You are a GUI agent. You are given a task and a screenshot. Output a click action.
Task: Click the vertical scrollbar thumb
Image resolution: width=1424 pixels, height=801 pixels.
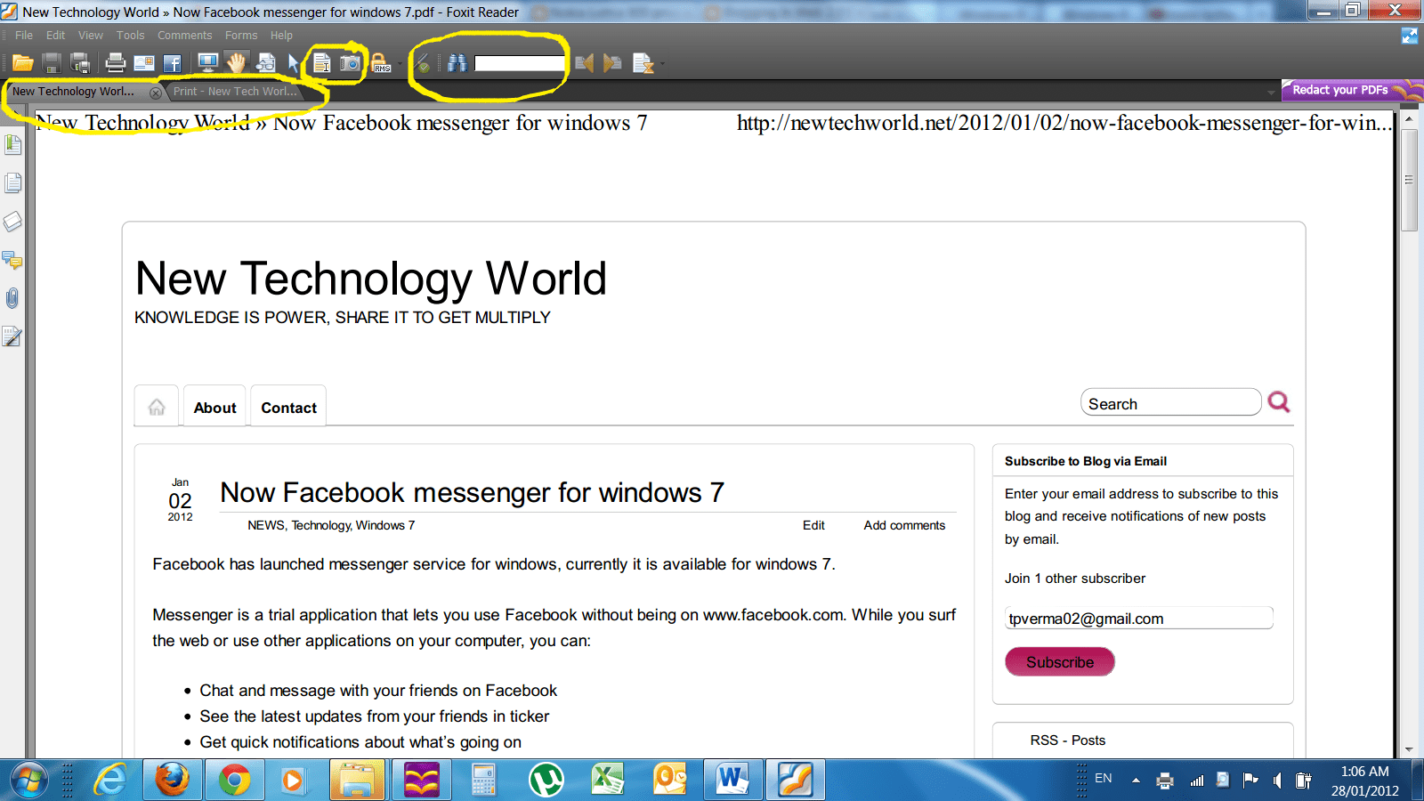coord(1409,180)
